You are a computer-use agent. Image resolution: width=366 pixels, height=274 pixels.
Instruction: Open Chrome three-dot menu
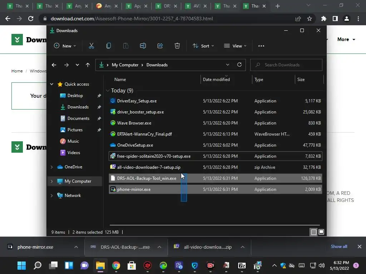[358, 19]
